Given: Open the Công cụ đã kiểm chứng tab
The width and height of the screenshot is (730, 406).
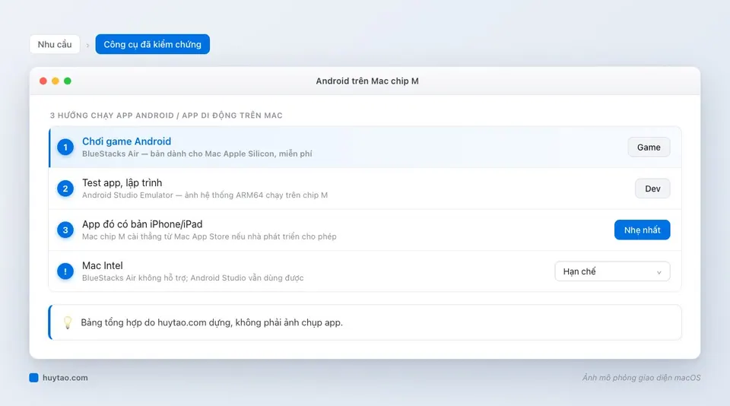Looking at the screenshot, I should 152,44.
